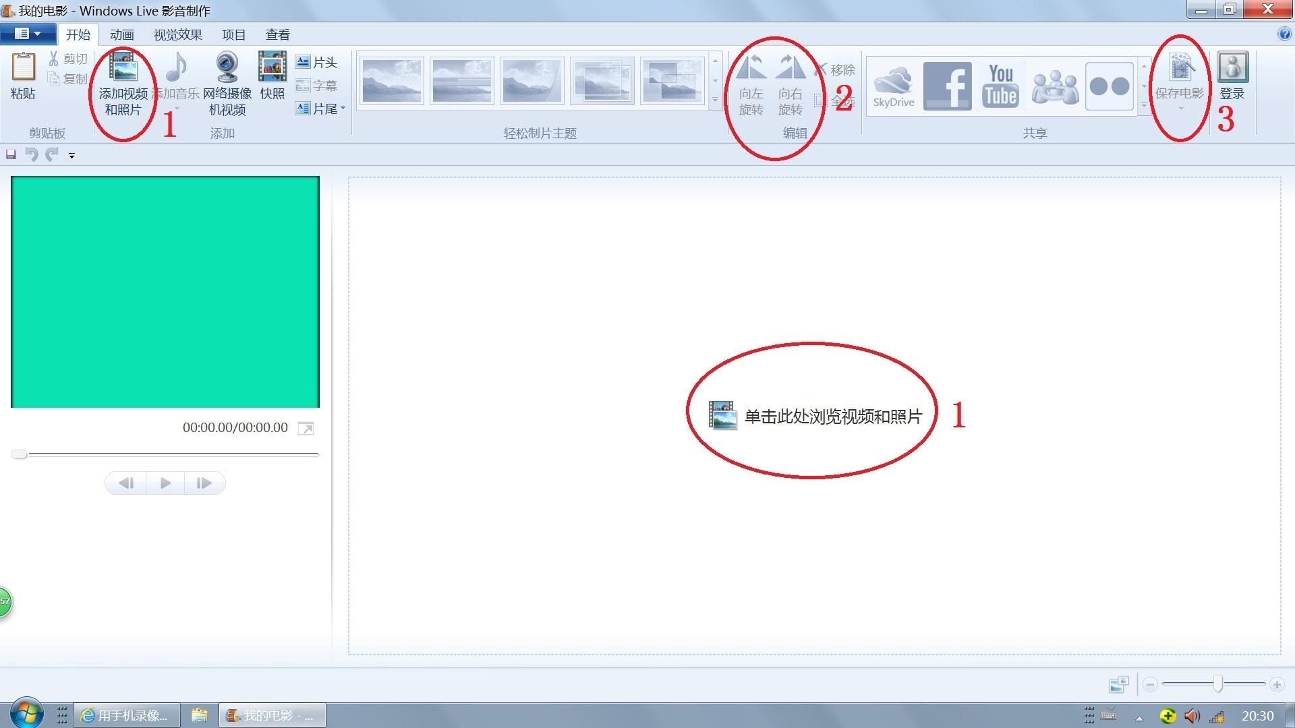Click 单击此处浏览视频和照片 in storyboard
The width and height of the screenshot is (1295, 728).
832,417
